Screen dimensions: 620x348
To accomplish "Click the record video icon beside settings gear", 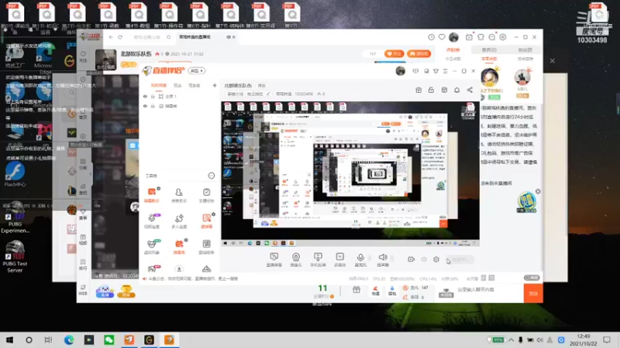I will pos(411,259).
